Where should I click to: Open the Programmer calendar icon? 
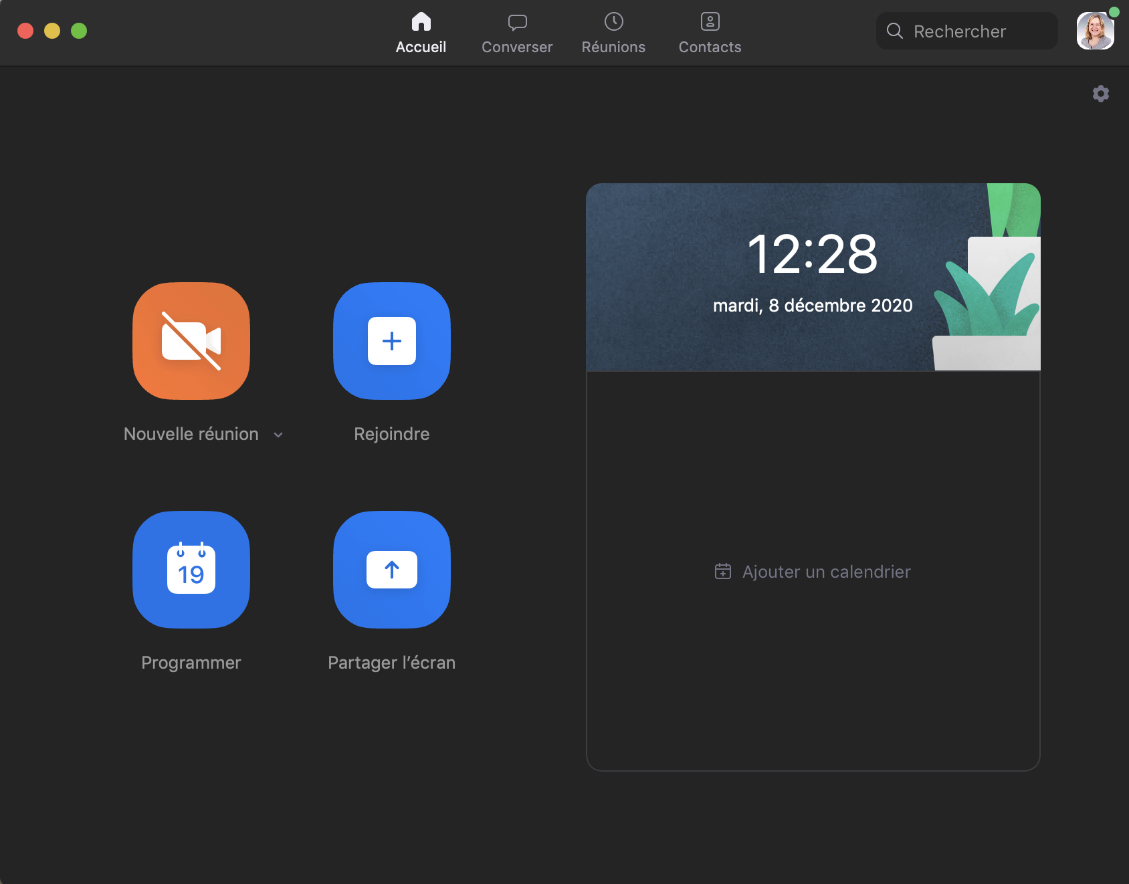point(191,570)
